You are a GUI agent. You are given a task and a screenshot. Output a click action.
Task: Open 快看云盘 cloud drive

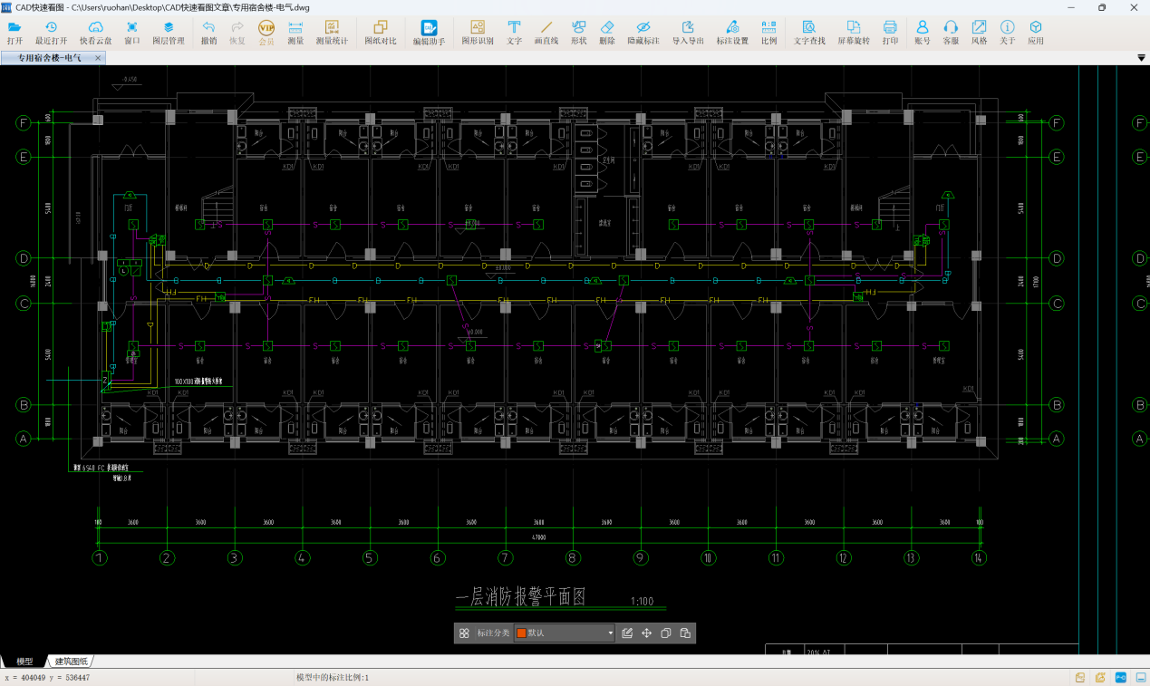95,33
